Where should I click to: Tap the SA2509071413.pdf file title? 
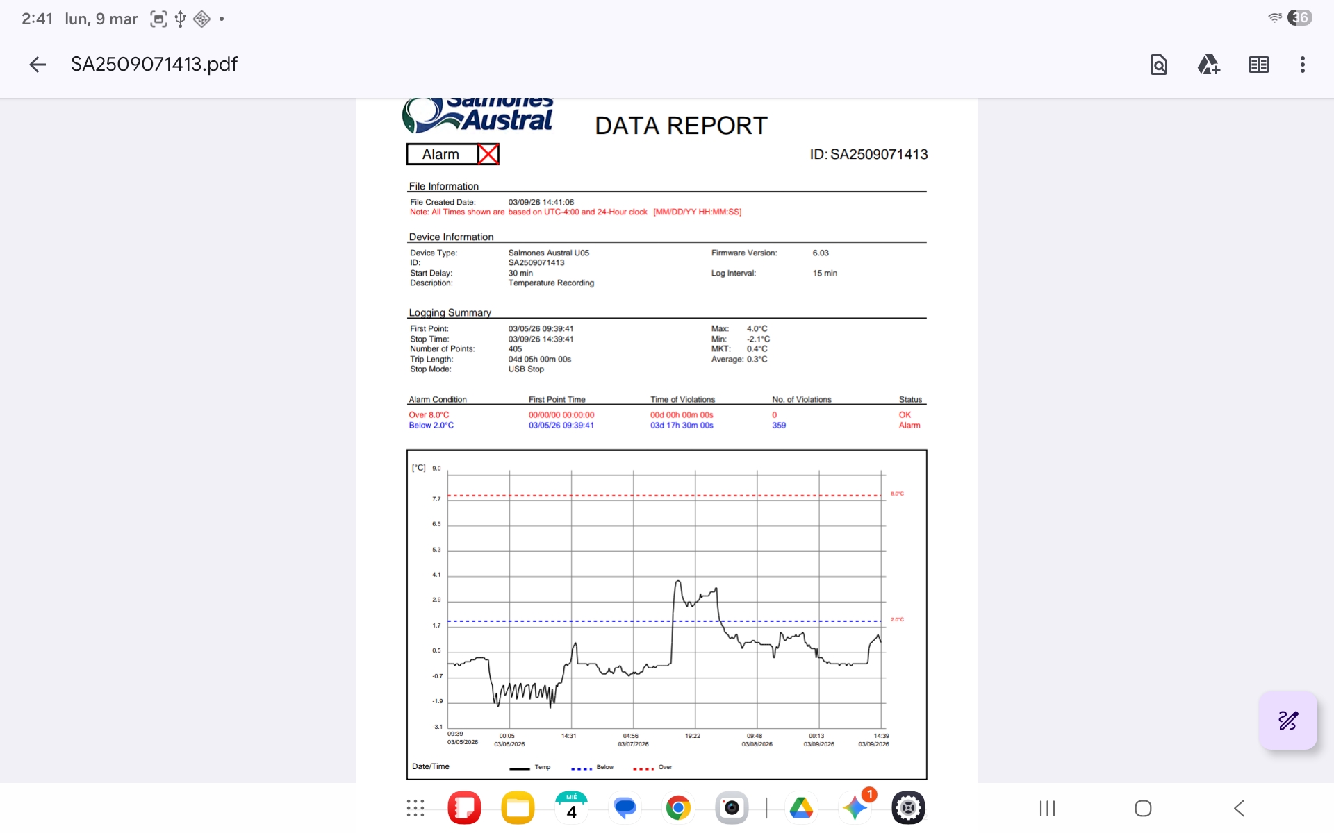click(154, 65)
